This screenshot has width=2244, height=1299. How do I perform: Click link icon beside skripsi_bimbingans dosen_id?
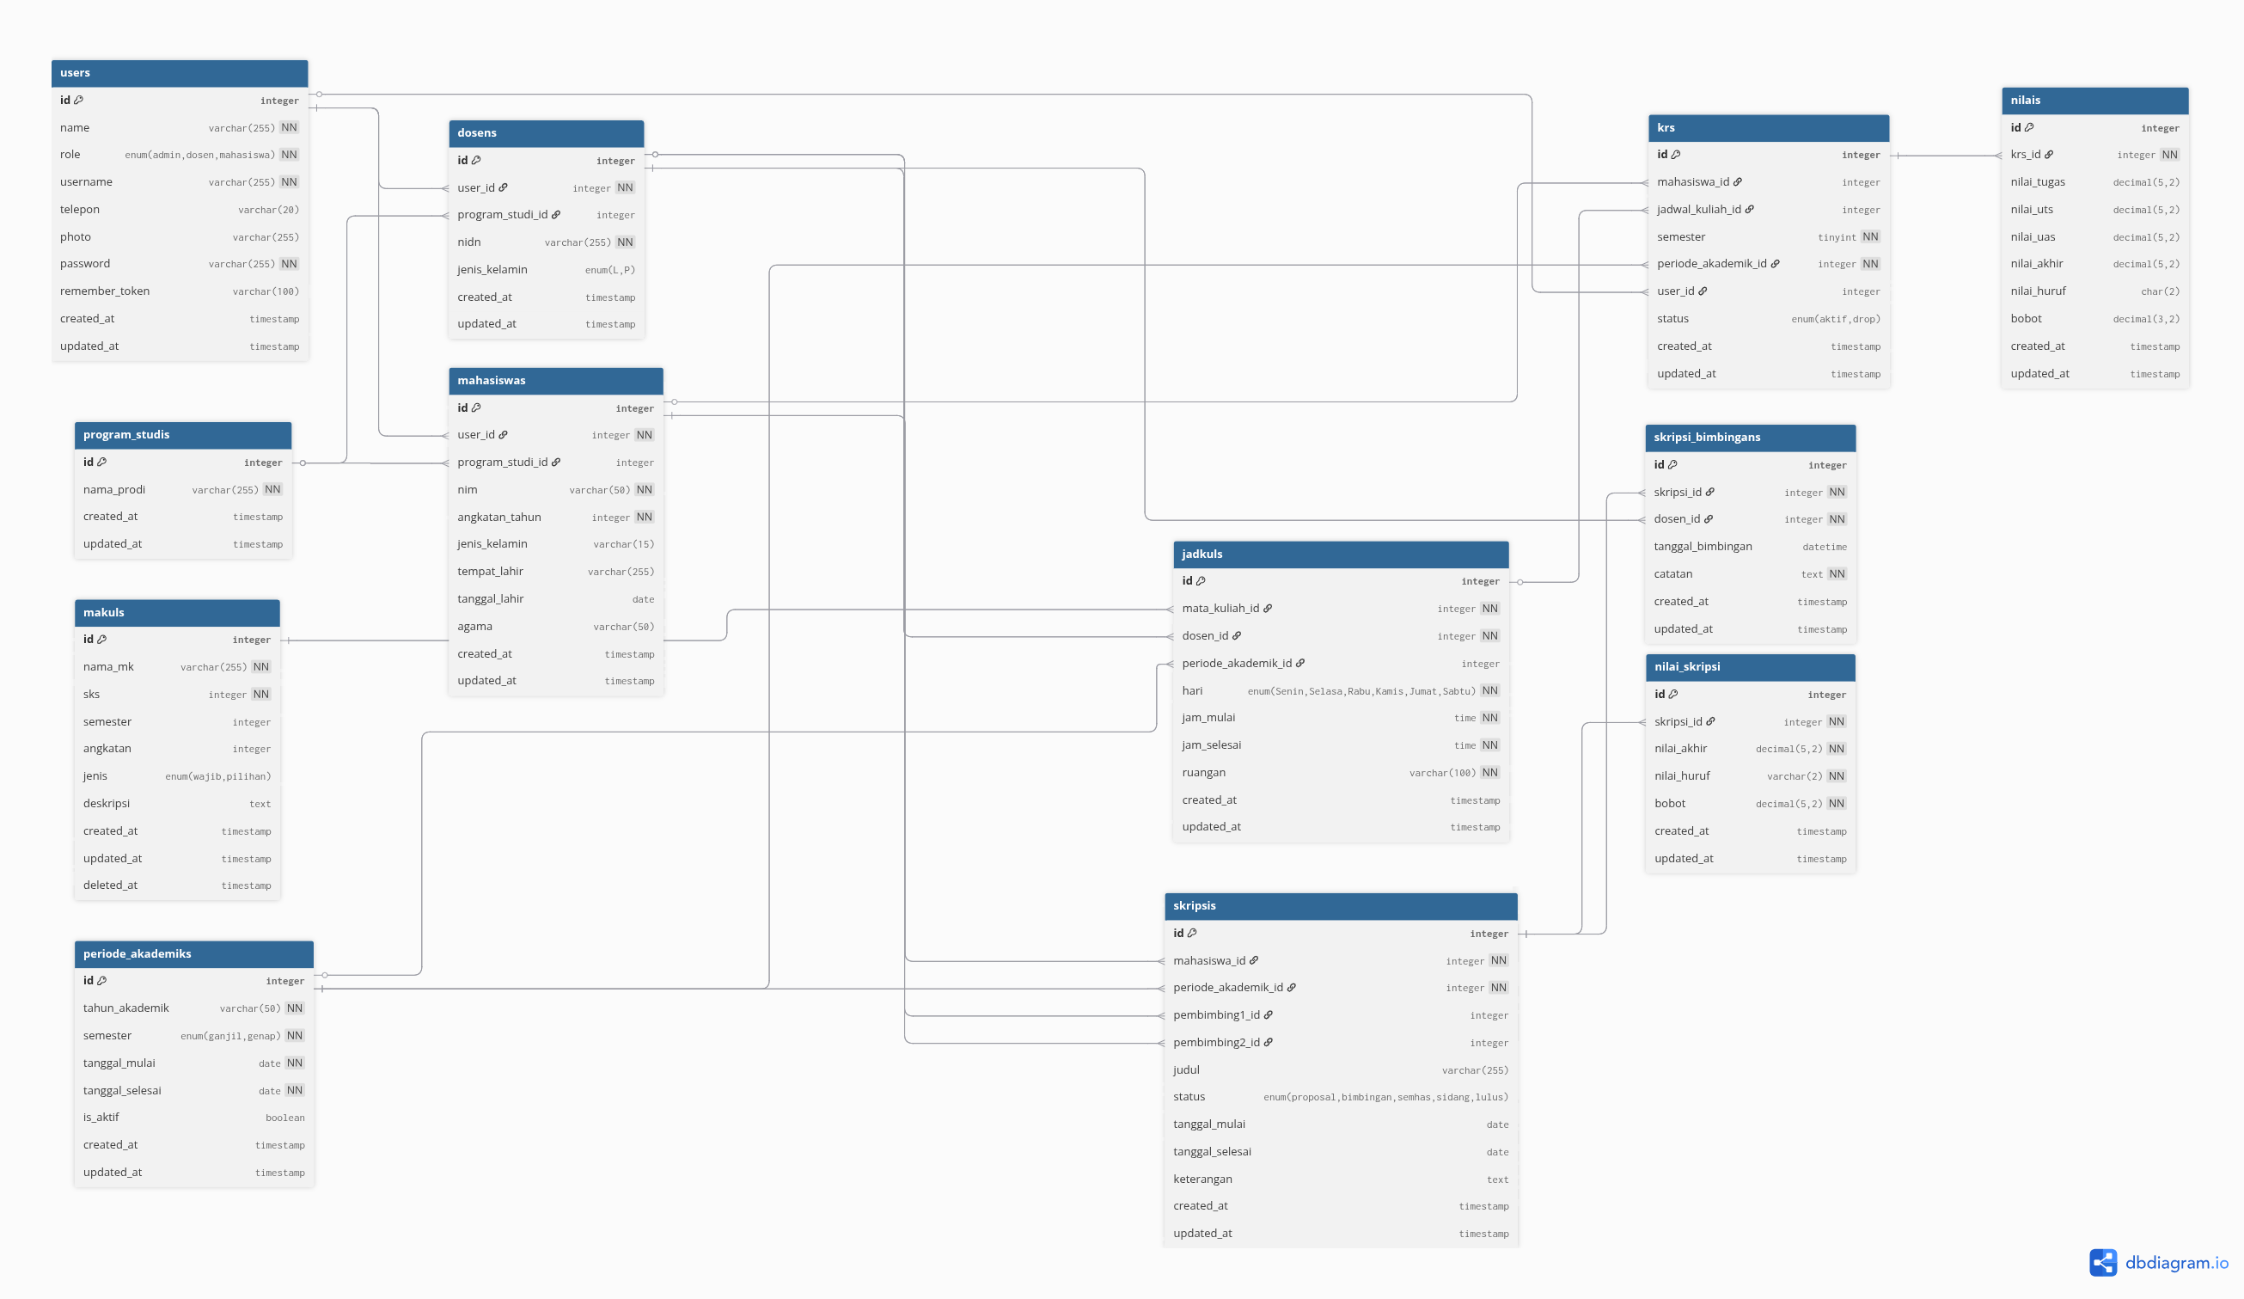click(x=1708, y=519)
